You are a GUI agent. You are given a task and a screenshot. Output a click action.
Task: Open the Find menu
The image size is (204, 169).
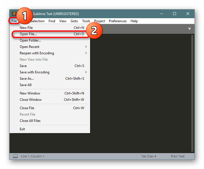coord(52,21)
